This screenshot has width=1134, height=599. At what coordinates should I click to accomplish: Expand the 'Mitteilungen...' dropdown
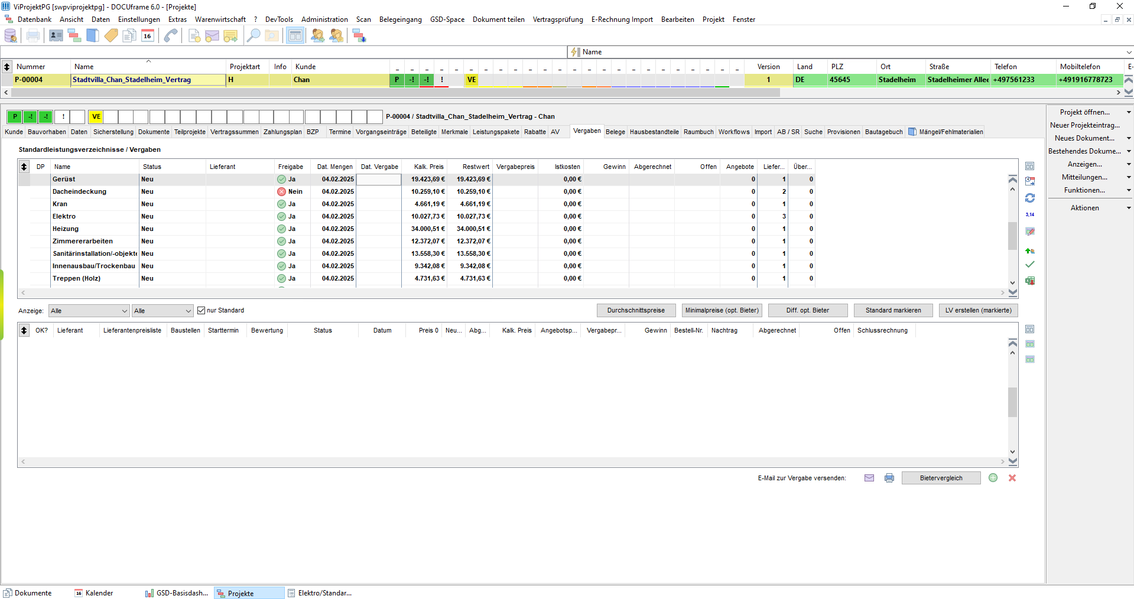pos(1128,177)
